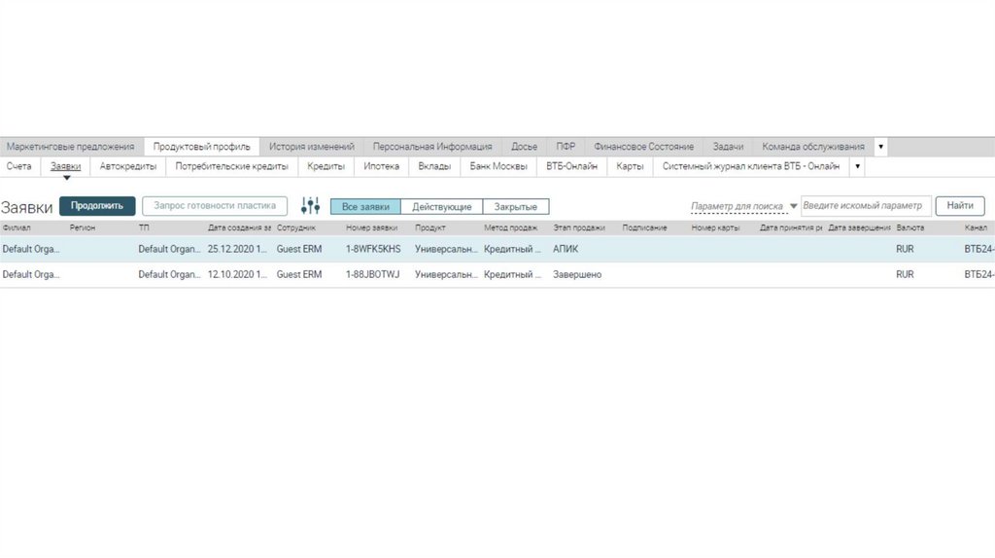Go to the 'Счета' sub-tab

(19, 166)
